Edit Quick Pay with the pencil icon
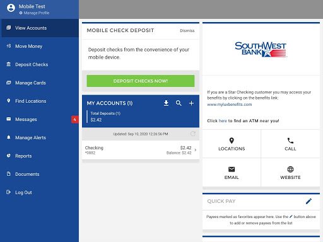The height and width of the screenshot is (242, 323). pos(308,201)
